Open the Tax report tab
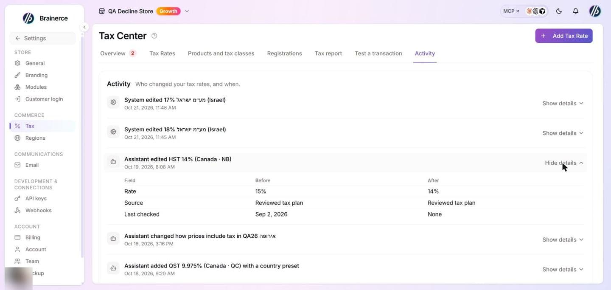The image size is (611, 290). pos(328,53)
